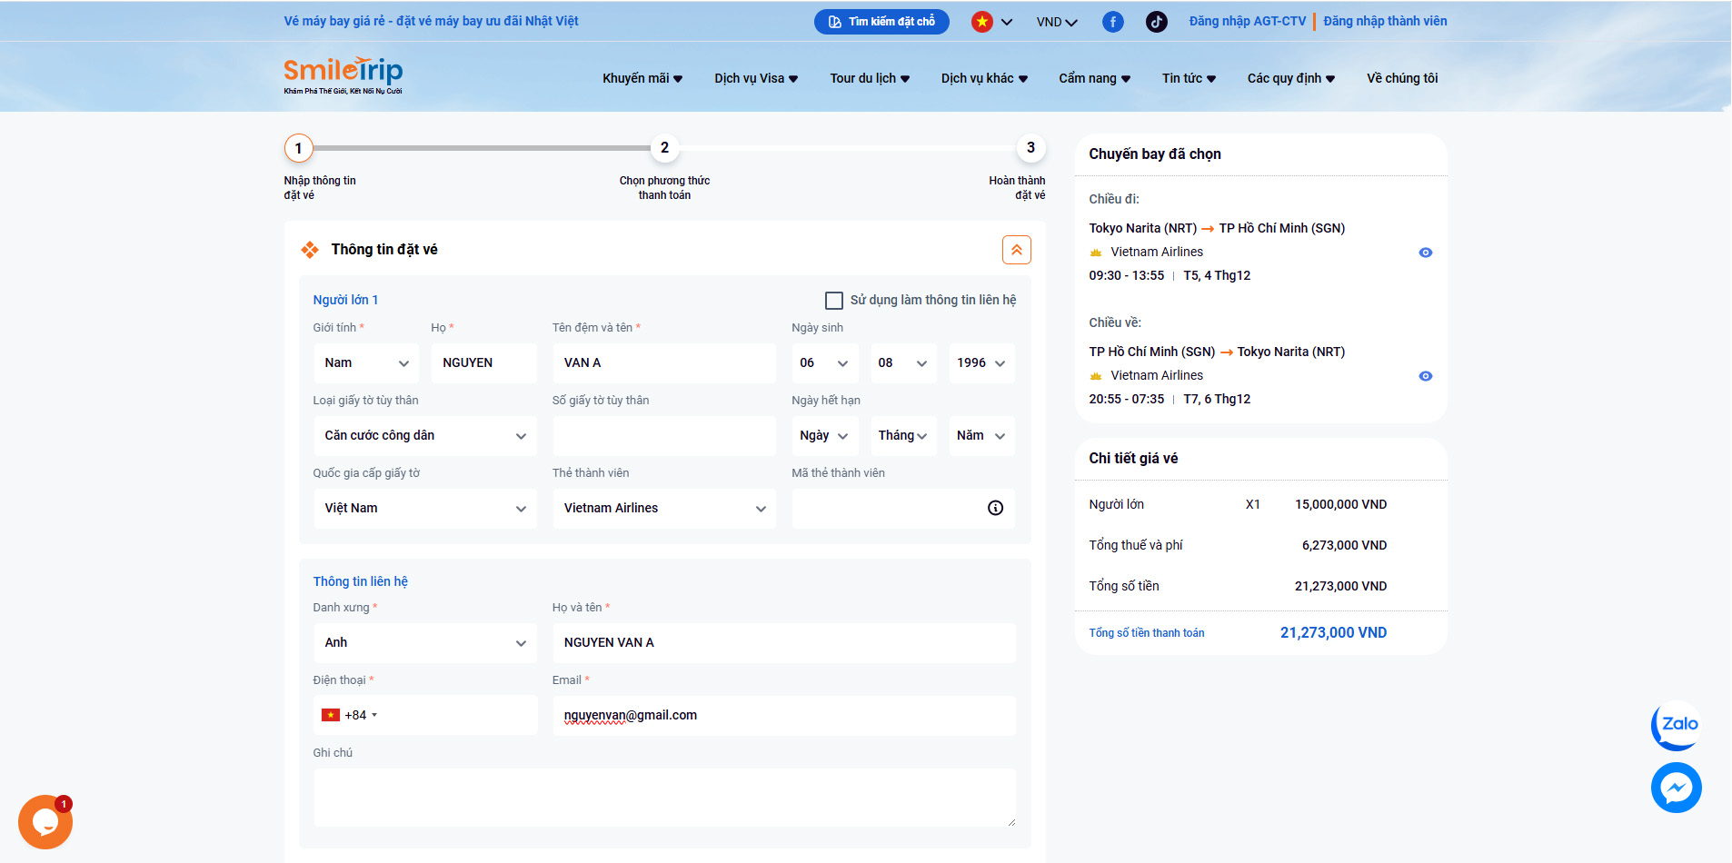Enable 'Sử dụng làm thông tin liên hệ' checkbox
Screen dimensions: 1732x863
click(833, 300)
